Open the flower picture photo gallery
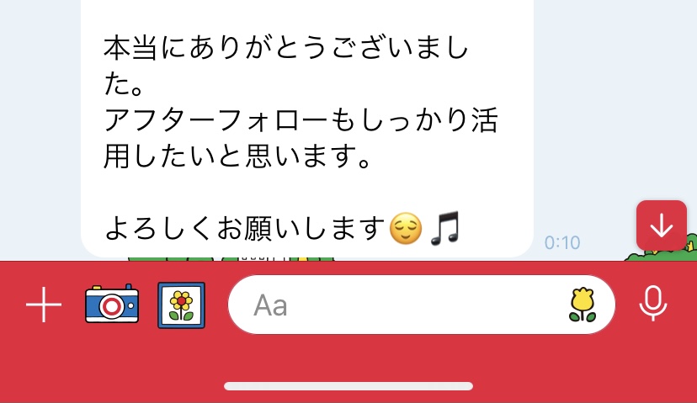The height and width of the screenshot is (403, 697). click(181, 305)
